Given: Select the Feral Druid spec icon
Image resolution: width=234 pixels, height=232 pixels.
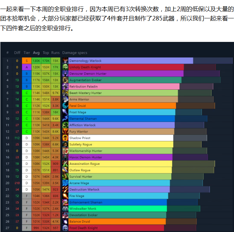Looking at the screenshot, I should pyautogui.click(x=65, y=106).
